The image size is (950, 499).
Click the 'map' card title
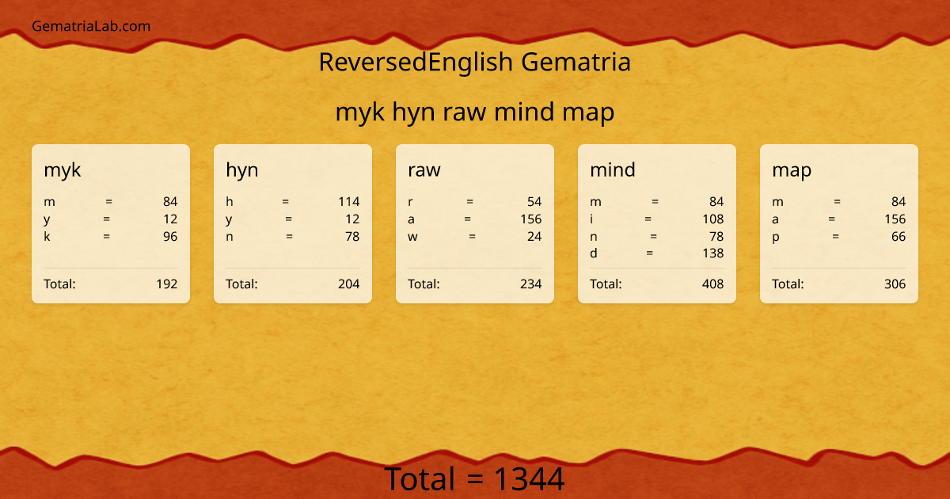click(x=792, y=170)
